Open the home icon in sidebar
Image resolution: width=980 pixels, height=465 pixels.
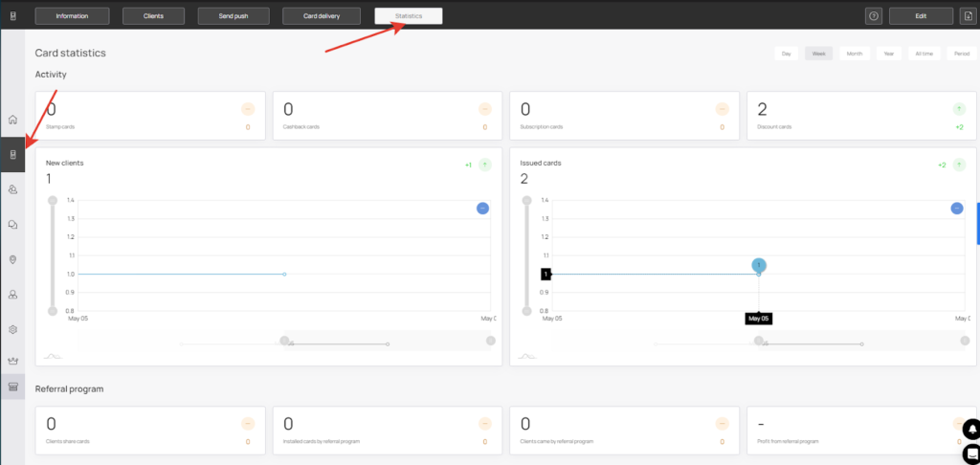pyautogui.click(x=12, y=120)
